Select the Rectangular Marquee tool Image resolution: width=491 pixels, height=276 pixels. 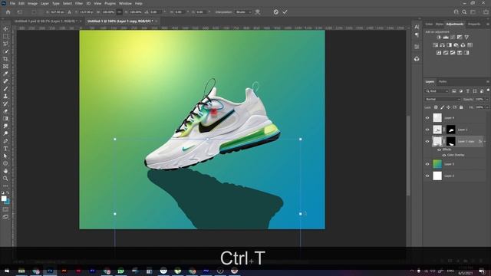point(5,36)
